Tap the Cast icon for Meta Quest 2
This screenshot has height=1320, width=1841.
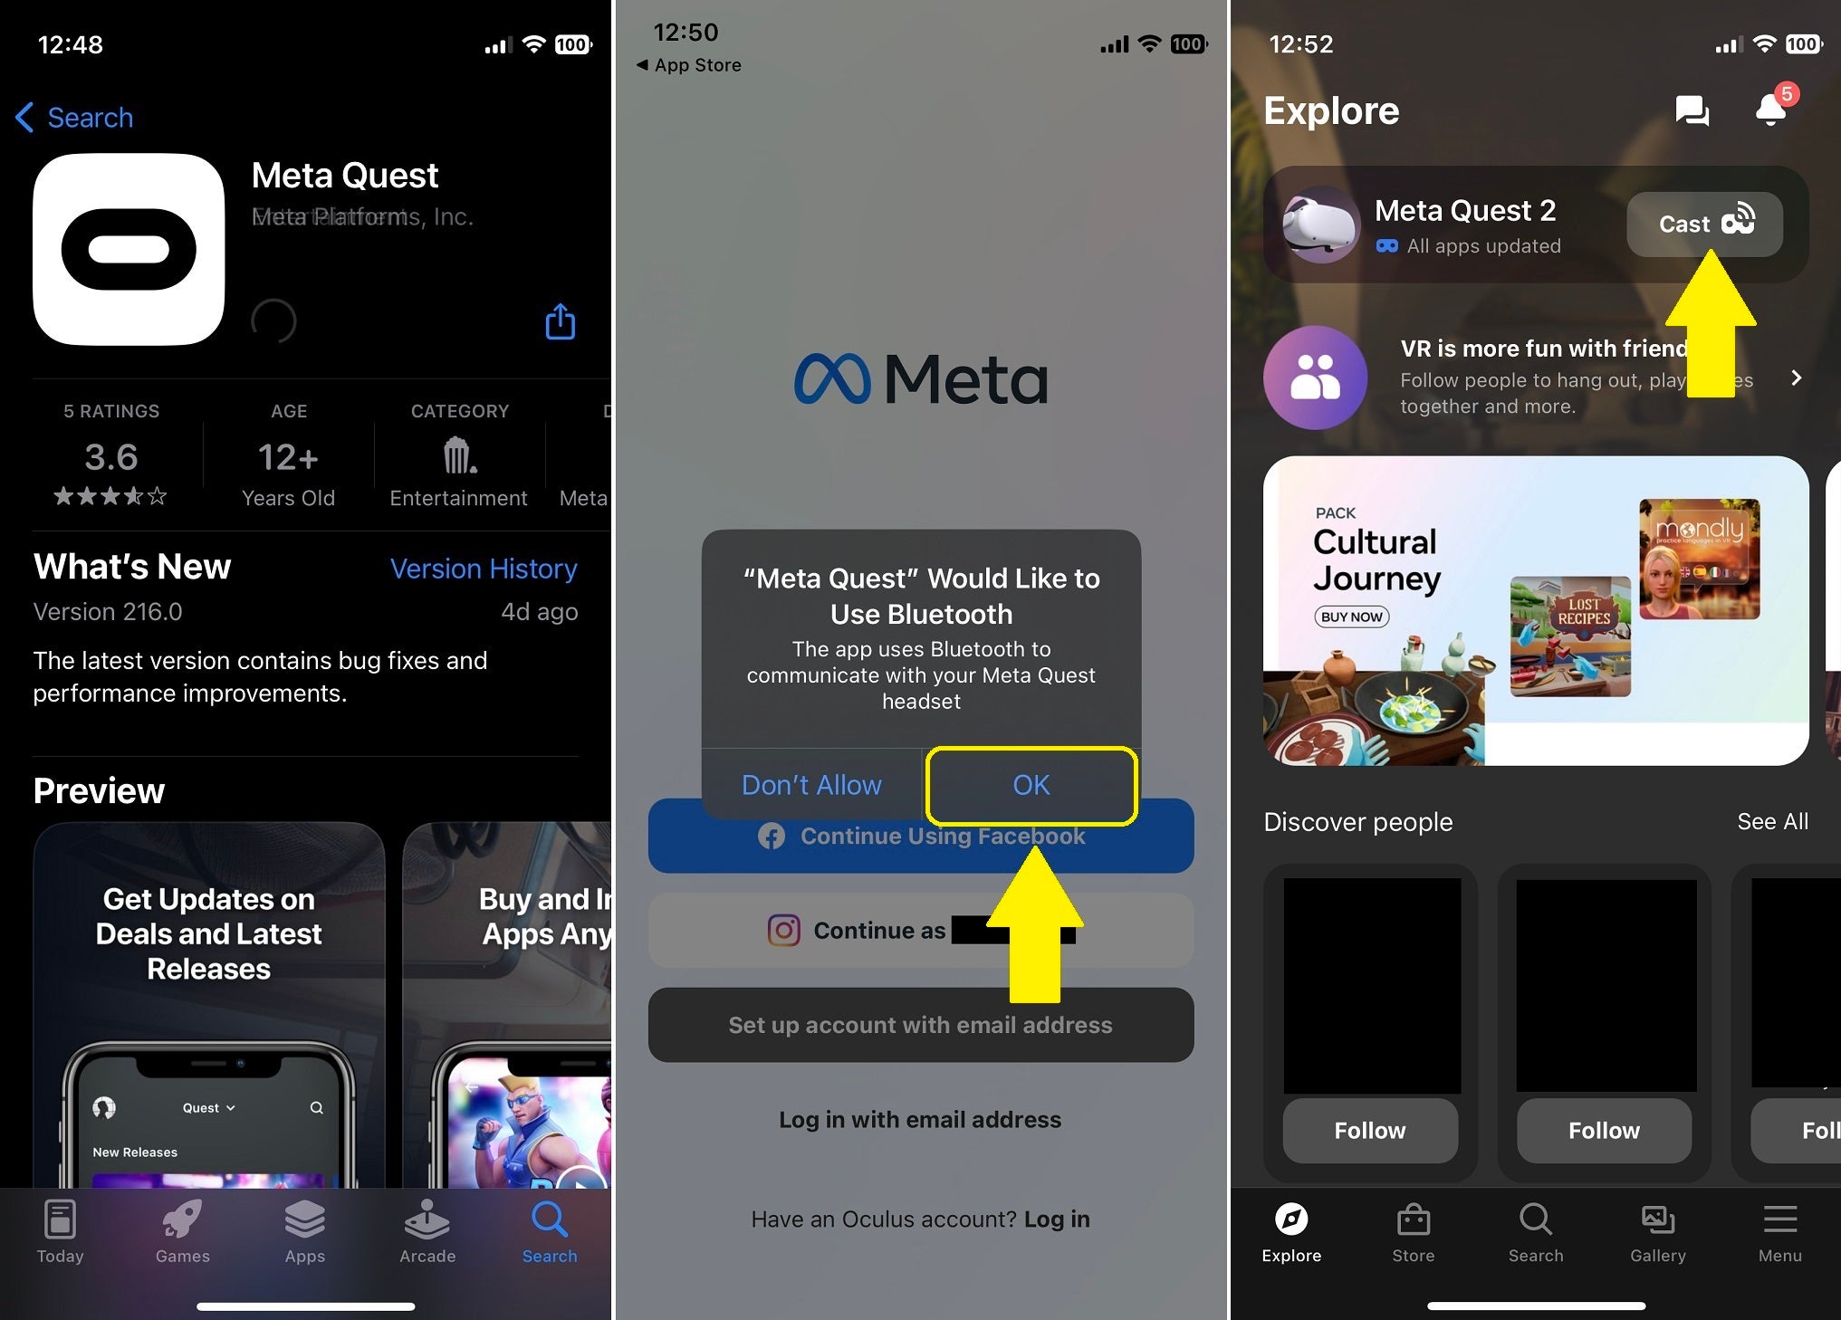(1702, 223)
